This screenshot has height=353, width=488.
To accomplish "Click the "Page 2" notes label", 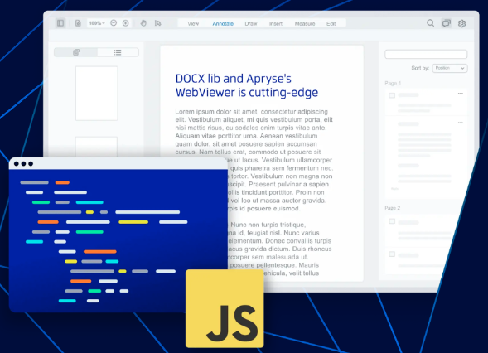I will pos(392,208).
